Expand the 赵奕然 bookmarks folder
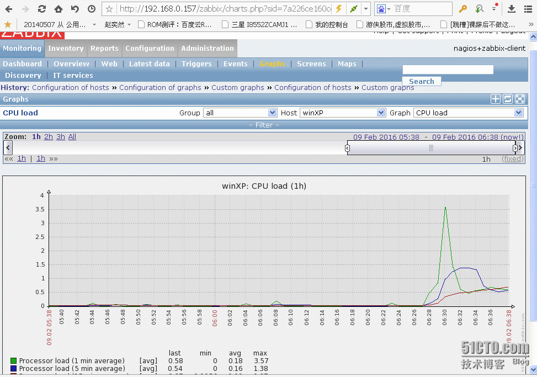537x377 pixels. 118,25
